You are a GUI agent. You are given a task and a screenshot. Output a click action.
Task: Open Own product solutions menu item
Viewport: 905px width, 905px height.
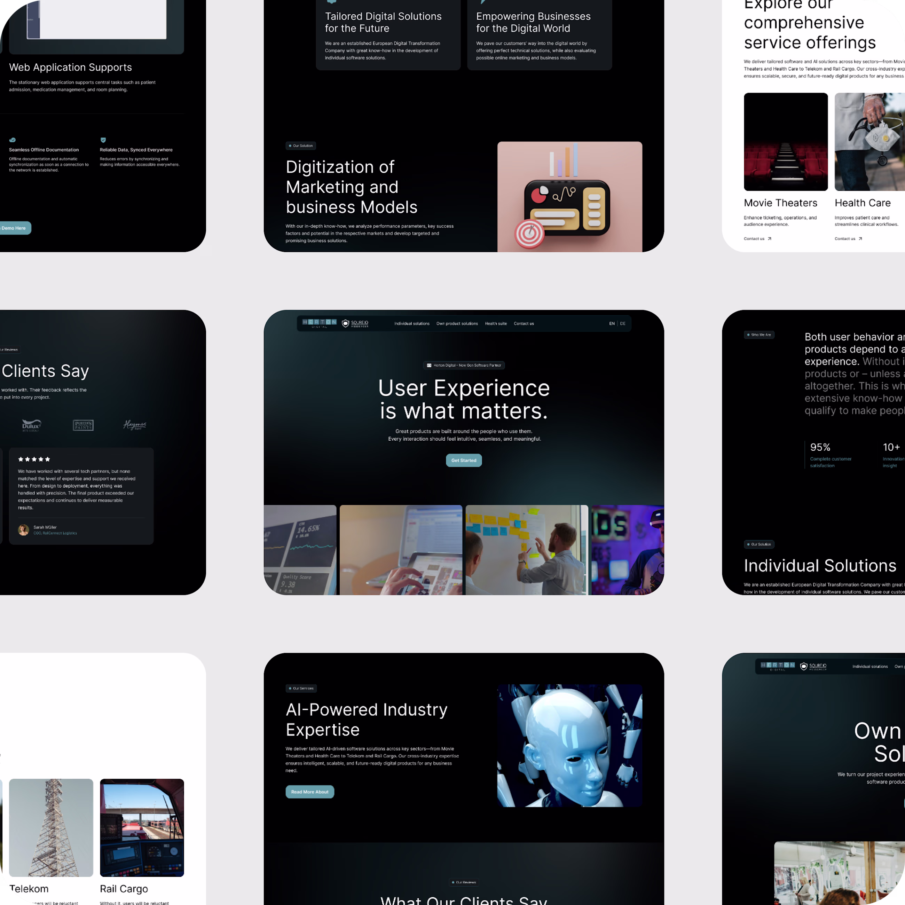coord(457,324)
